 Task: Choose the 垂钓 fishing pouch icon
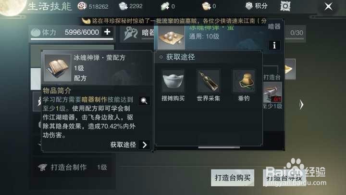244,81
